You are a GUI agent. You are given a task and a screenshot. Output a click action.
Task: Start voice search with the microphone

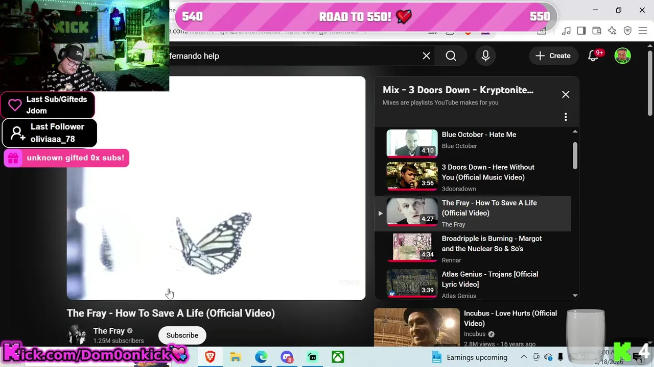point(485,56)
